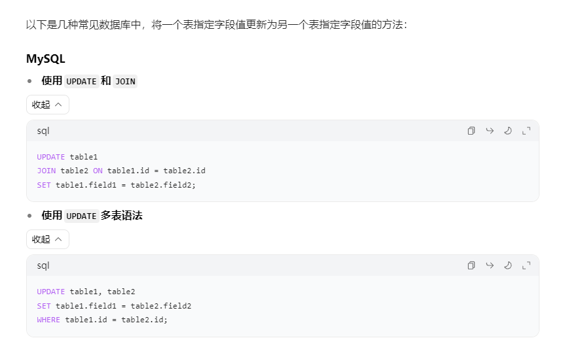Click the WHERE line in the second code block

click(x=102, y=320)
